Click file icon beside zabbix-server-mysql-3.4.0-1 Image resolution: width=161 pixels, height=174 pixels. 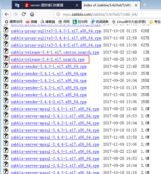pyautogui.click(x=6, y=107)
